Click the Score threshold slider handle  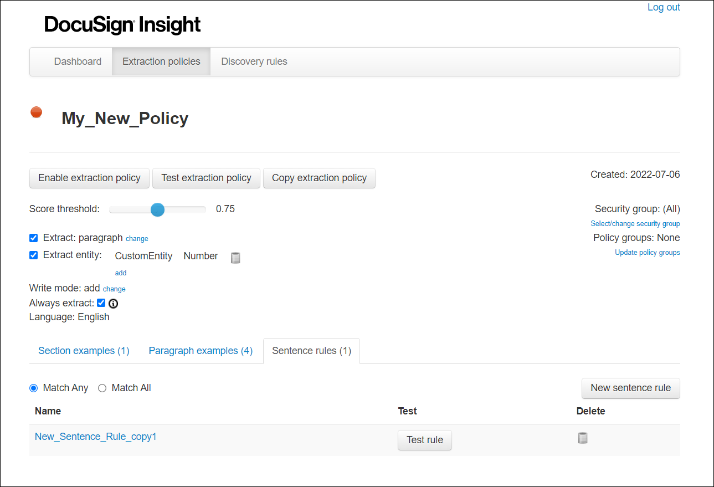(158, 209)
